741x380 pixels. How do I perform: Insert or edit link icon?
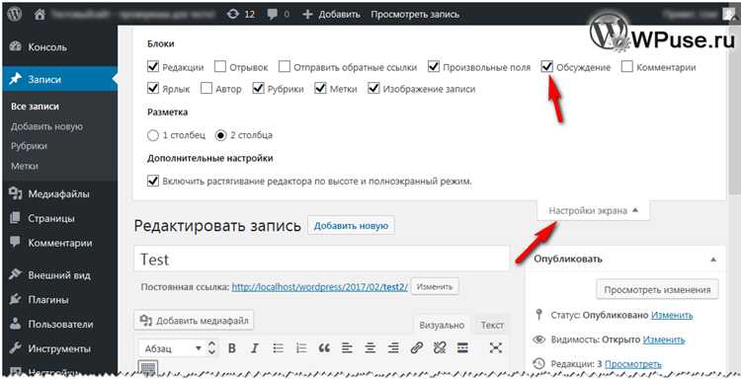coord(416,348)
